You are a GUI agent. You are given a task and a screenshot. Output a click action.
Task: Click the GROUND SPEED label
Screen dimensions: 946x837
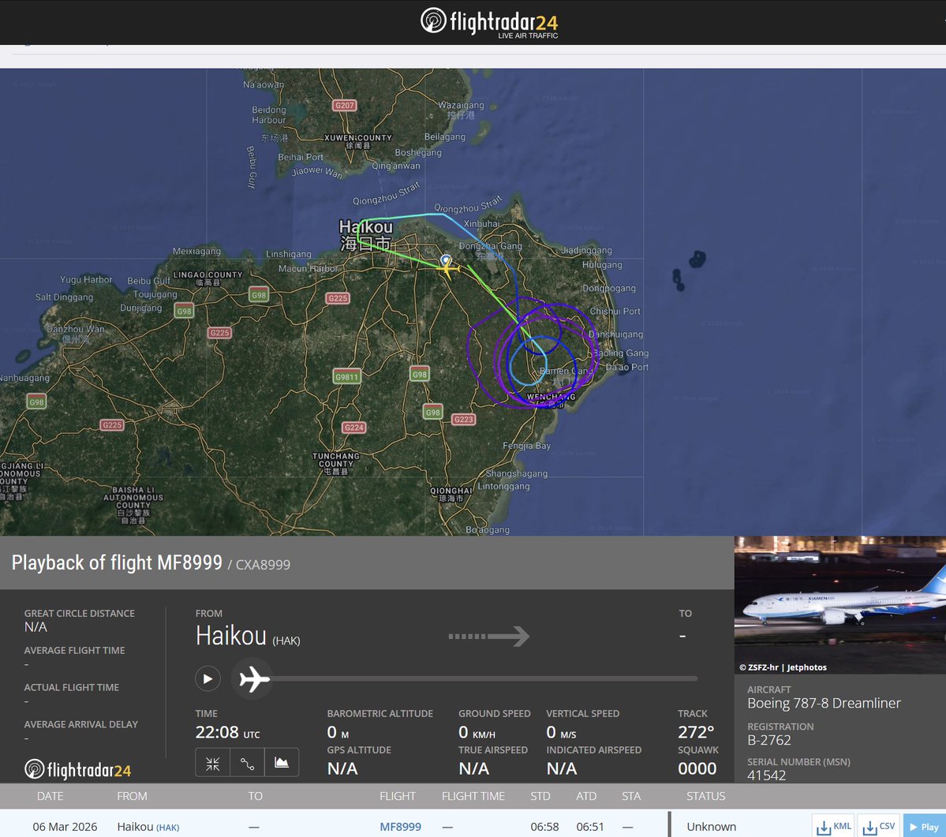[x=494, y=713]
